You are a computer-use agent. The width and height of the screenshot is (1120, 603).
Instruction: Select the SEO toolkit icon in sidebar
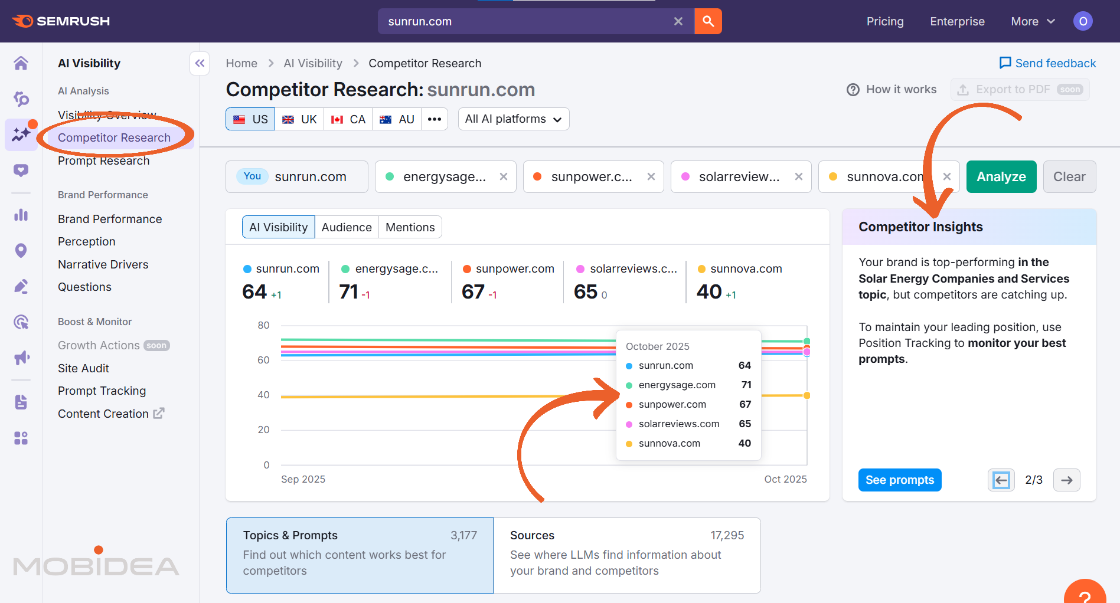click(21, 99)
